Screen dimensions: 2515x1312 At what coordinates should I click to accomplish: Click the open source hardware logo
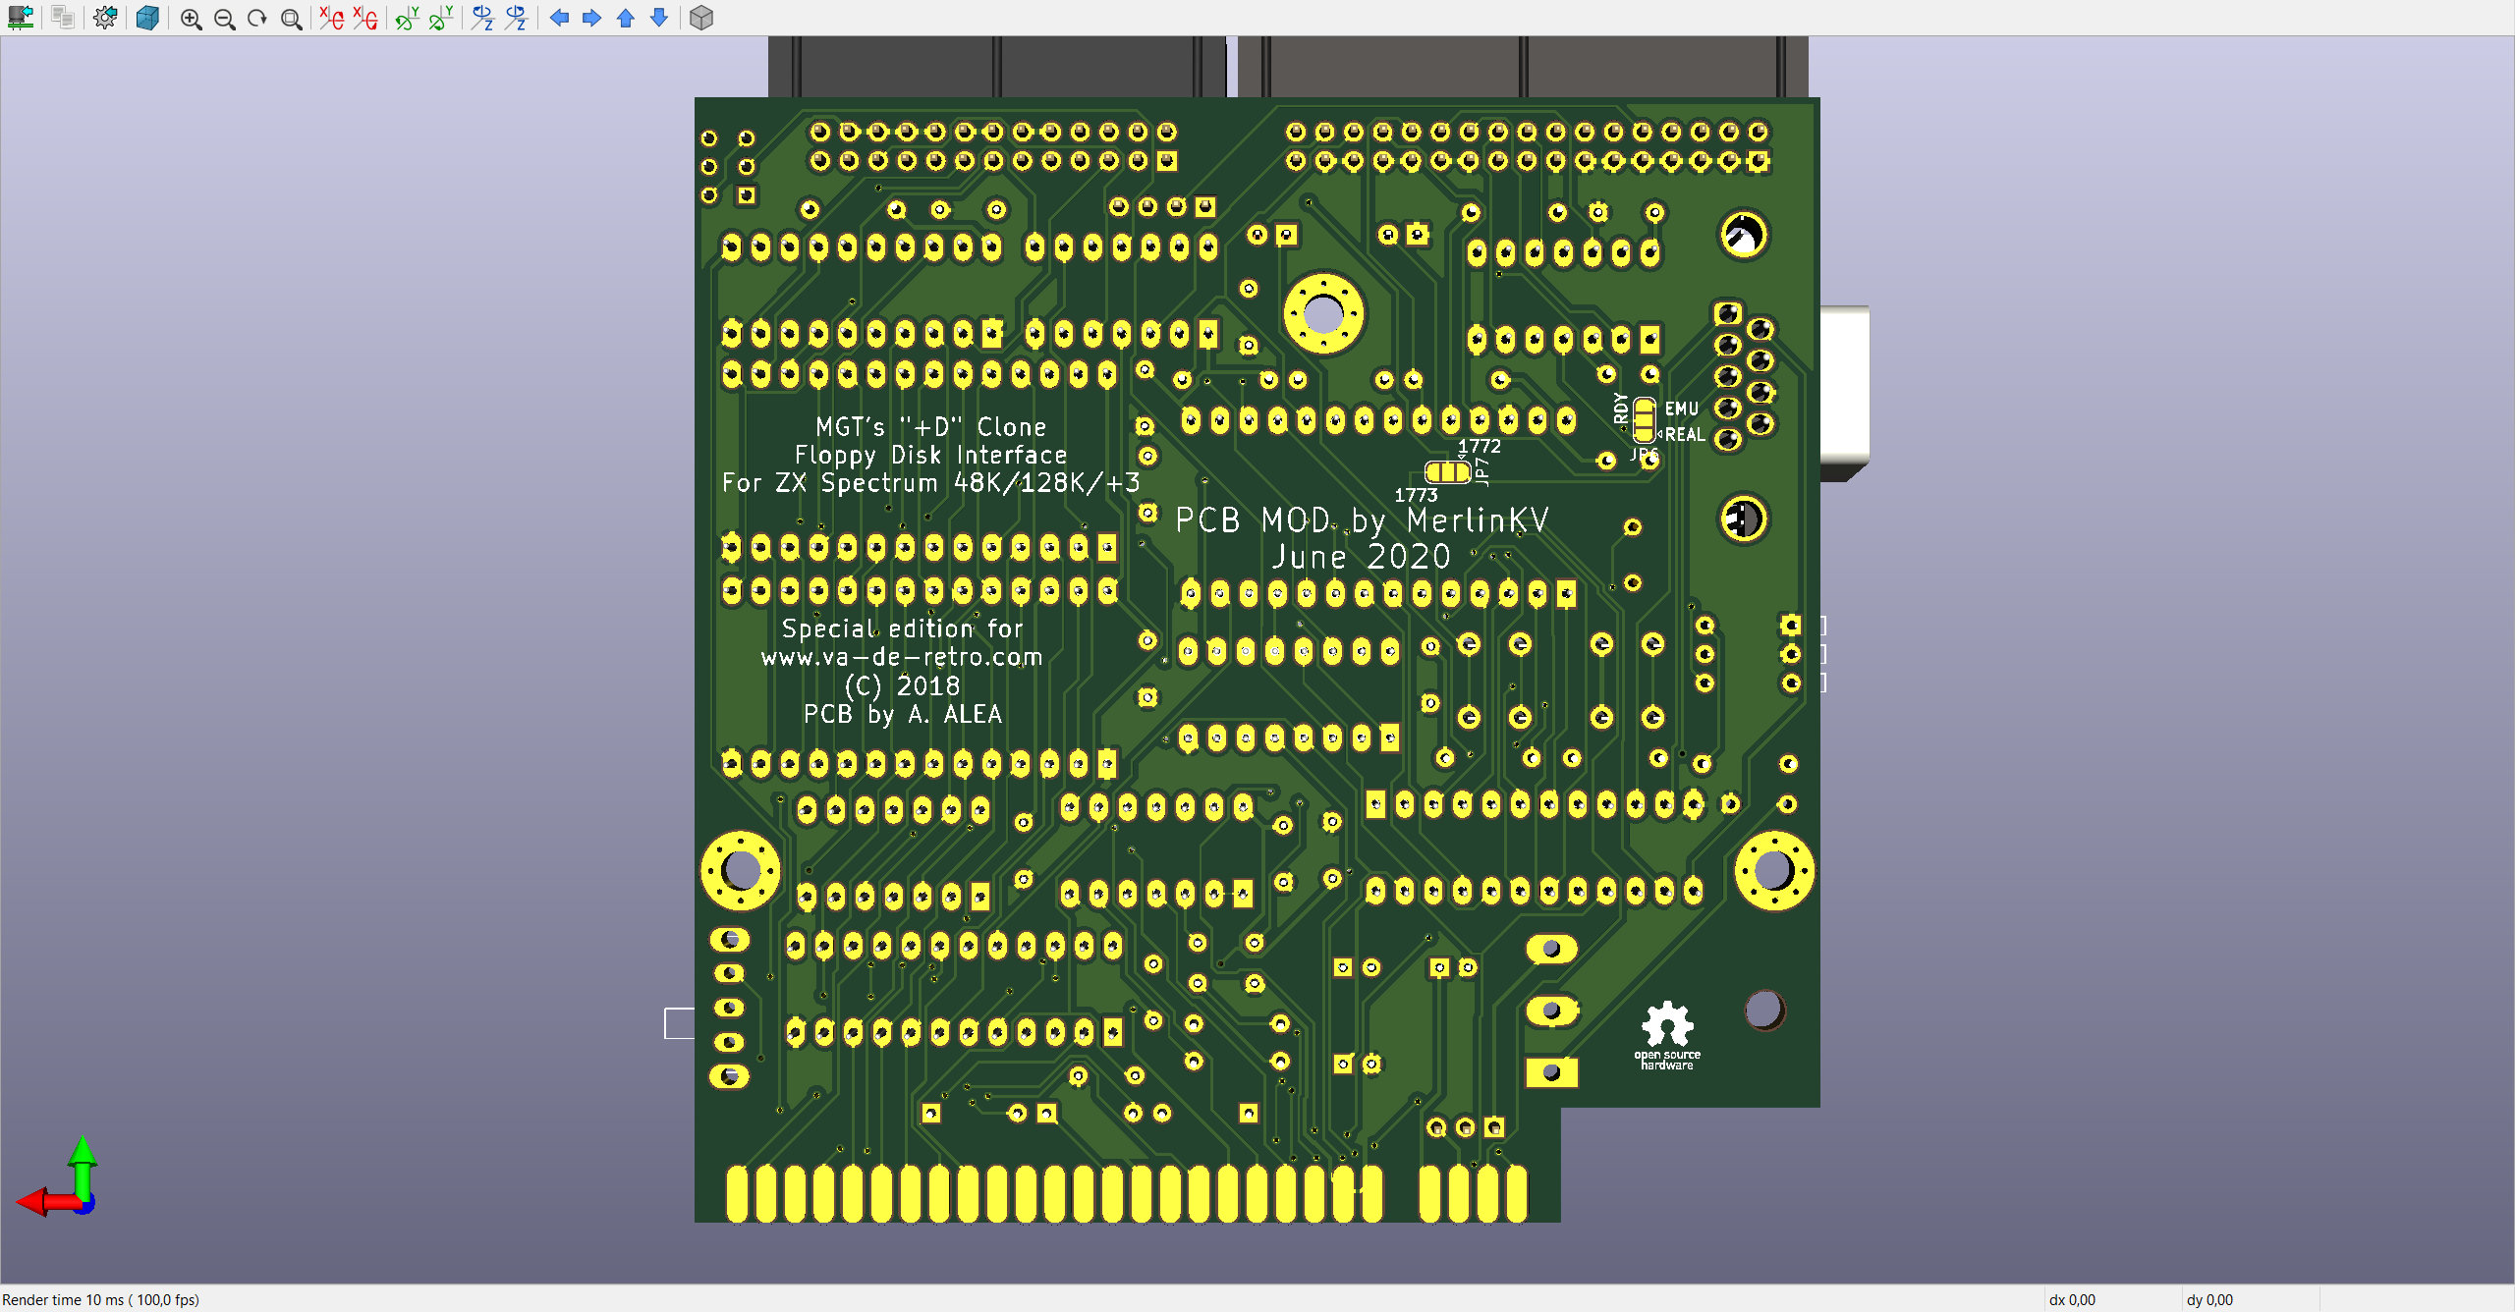pyautogui.click(x=1667, y=1036)
